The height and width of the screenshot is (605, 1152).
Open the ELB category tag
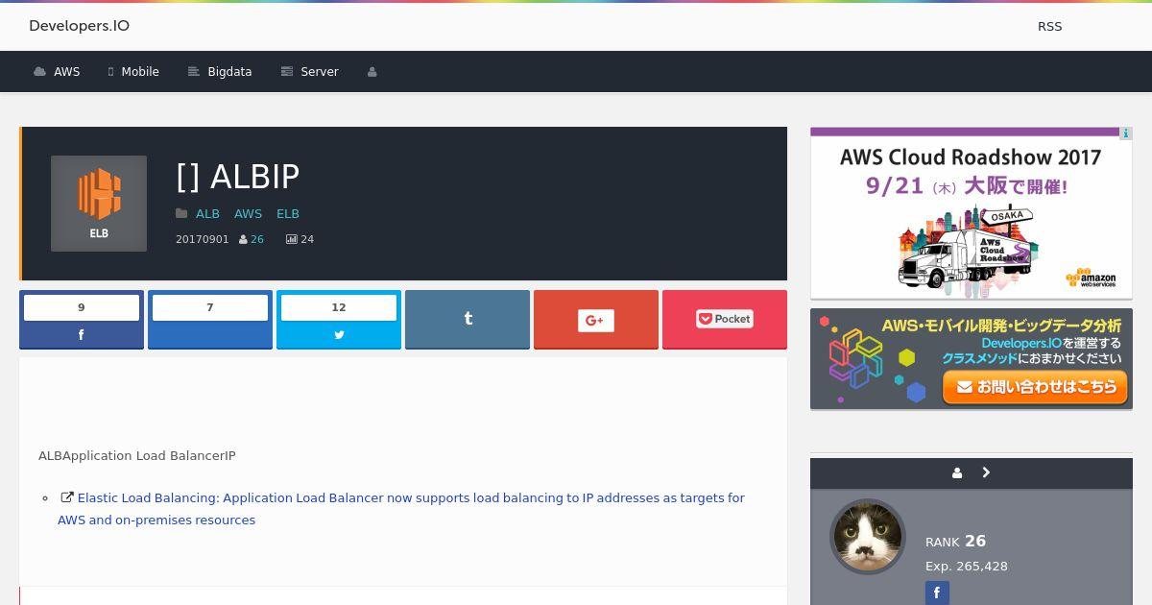click(288, 214)
